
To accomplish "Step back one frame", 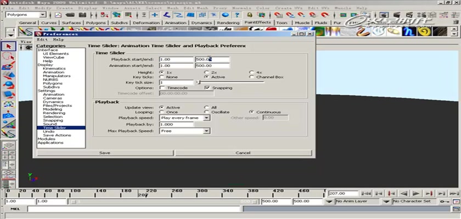I will click(x=378, y=193).
